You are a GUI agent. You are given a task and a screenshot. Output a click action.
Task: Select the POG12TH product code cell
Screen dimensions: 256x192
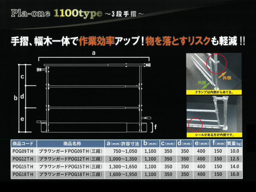click(23, 159)
